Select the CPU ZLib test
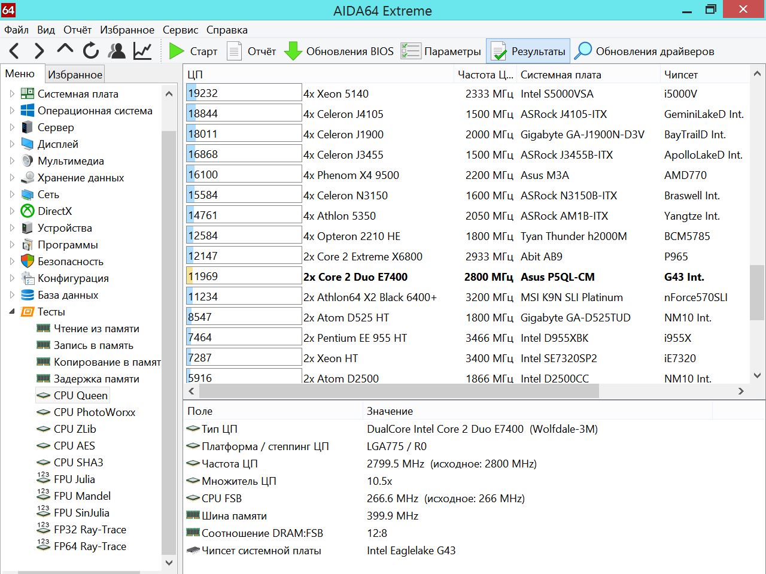Screen dimensions: 766x574 75,429
